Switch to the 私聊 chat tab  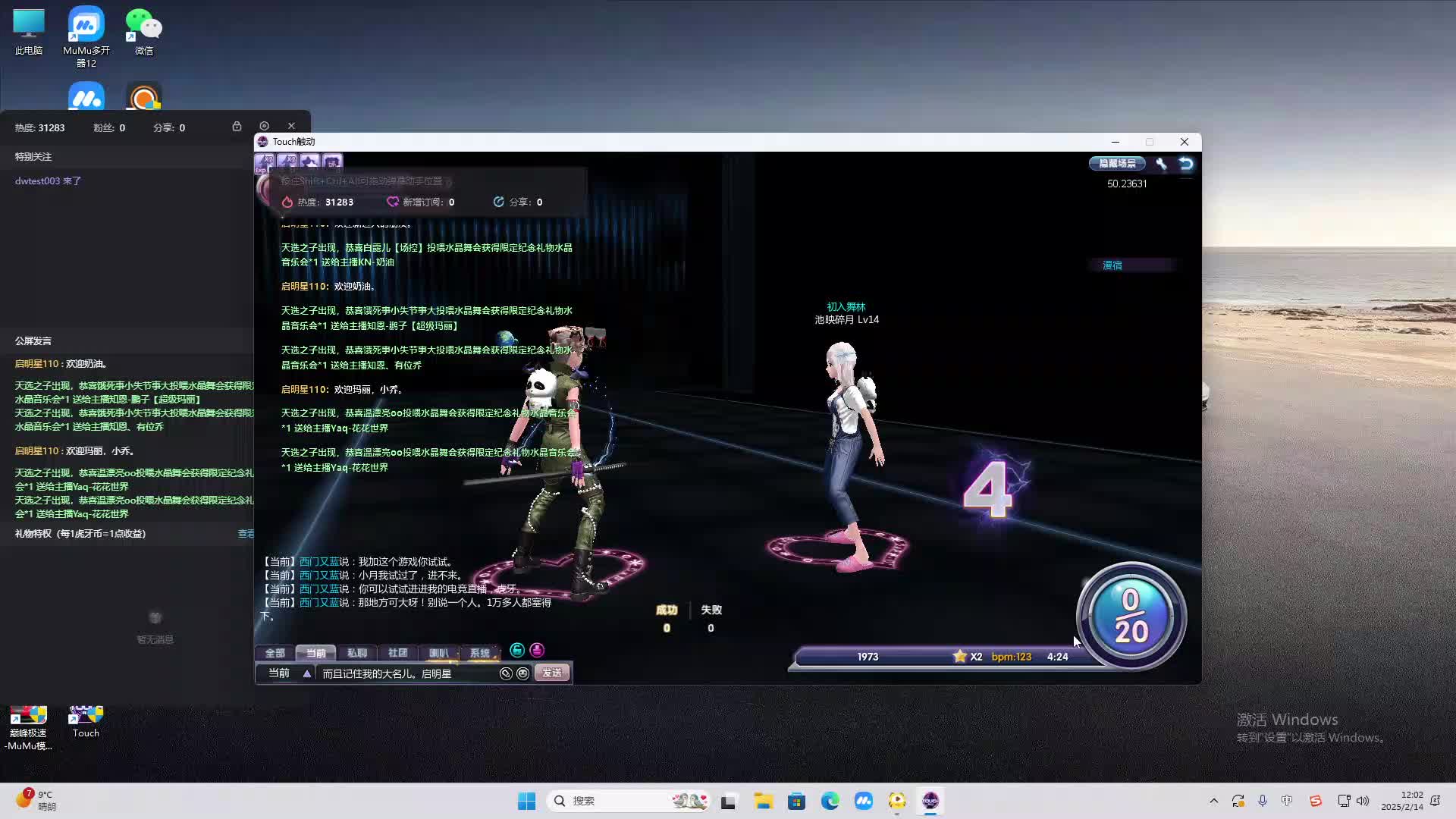[356, 653]
